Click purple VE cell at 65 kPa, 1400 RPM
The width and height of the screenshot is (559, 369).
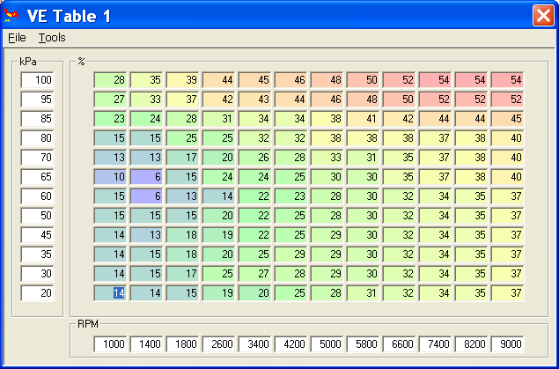(148, 177)
